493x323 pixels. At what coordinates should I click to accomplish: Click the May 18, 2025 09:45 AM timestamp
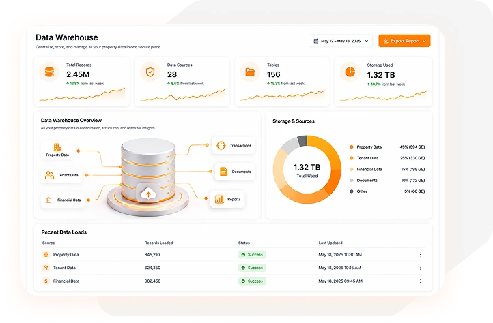341,281
